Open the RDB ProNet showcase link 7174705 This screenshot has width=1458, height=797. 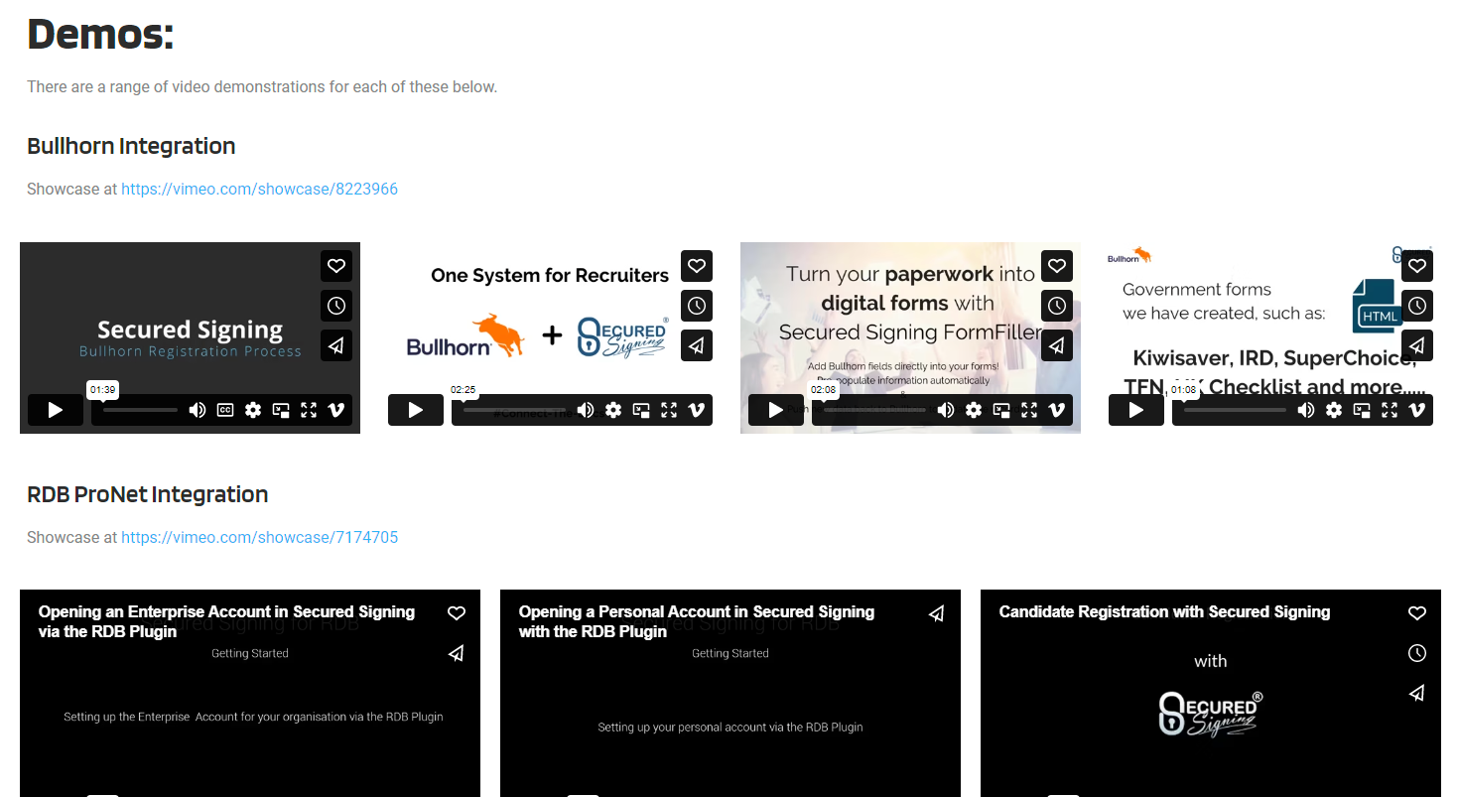pos(259,537)
